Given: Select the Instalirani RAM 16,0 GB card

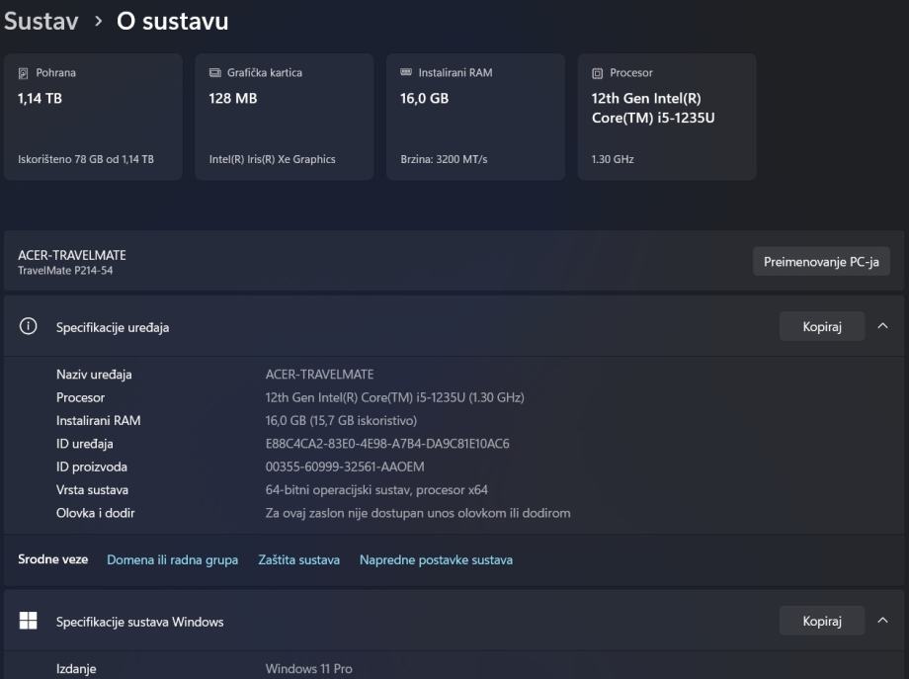Looking at the screenshot, I should 475,117.
